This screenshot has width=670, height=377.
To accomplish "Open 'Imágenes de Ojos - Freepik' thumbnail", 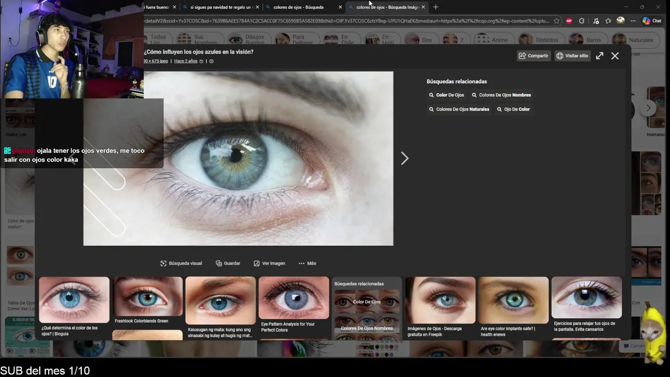I will [x=440, y=300].
